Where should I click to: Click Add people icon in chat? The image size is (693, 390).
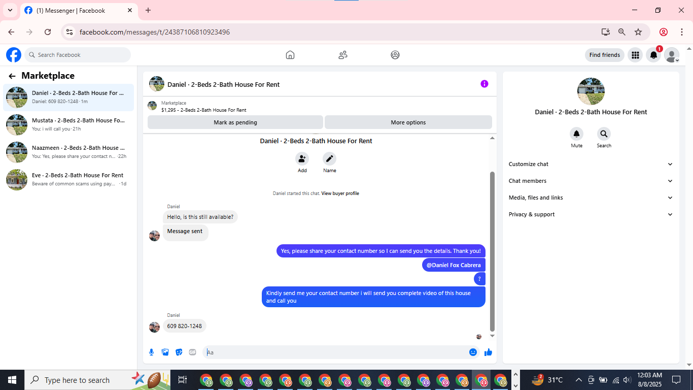pyautogui.click(x=302, y=158)
